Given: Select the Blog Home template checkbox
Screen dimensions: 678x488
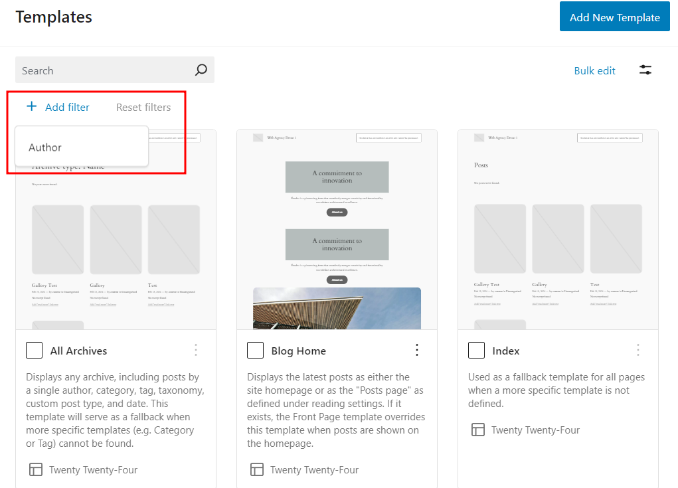Looking at the screenshot, I should [255, 351].
